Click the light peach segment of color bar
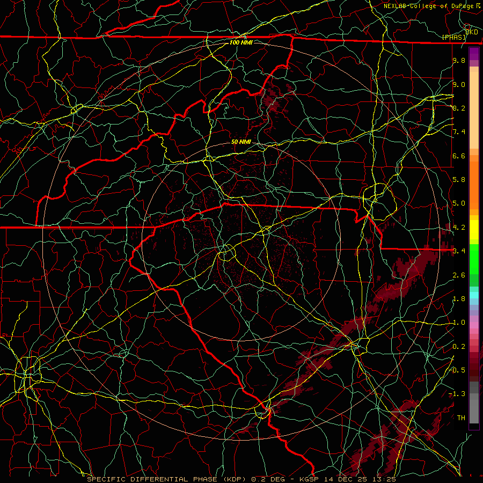Screen dimensions: 483x483 (474, 110)
